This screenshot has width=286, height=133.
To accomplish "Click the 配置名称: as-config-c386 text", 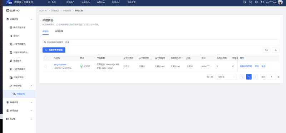I will coord(108,64).
